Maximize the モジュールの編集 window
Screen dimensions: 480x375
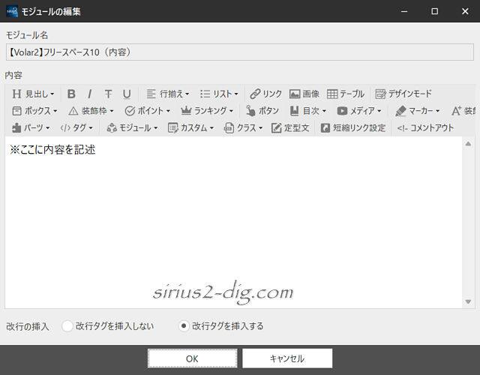click(434, 11)
